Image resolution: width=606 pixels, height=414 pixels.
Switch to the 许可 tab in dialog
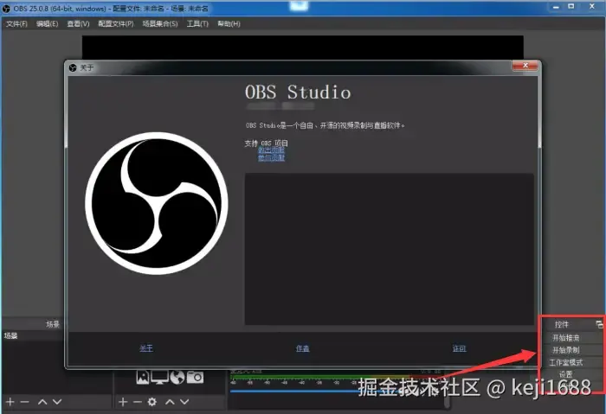pyautogui.click(x=459, y=348)
